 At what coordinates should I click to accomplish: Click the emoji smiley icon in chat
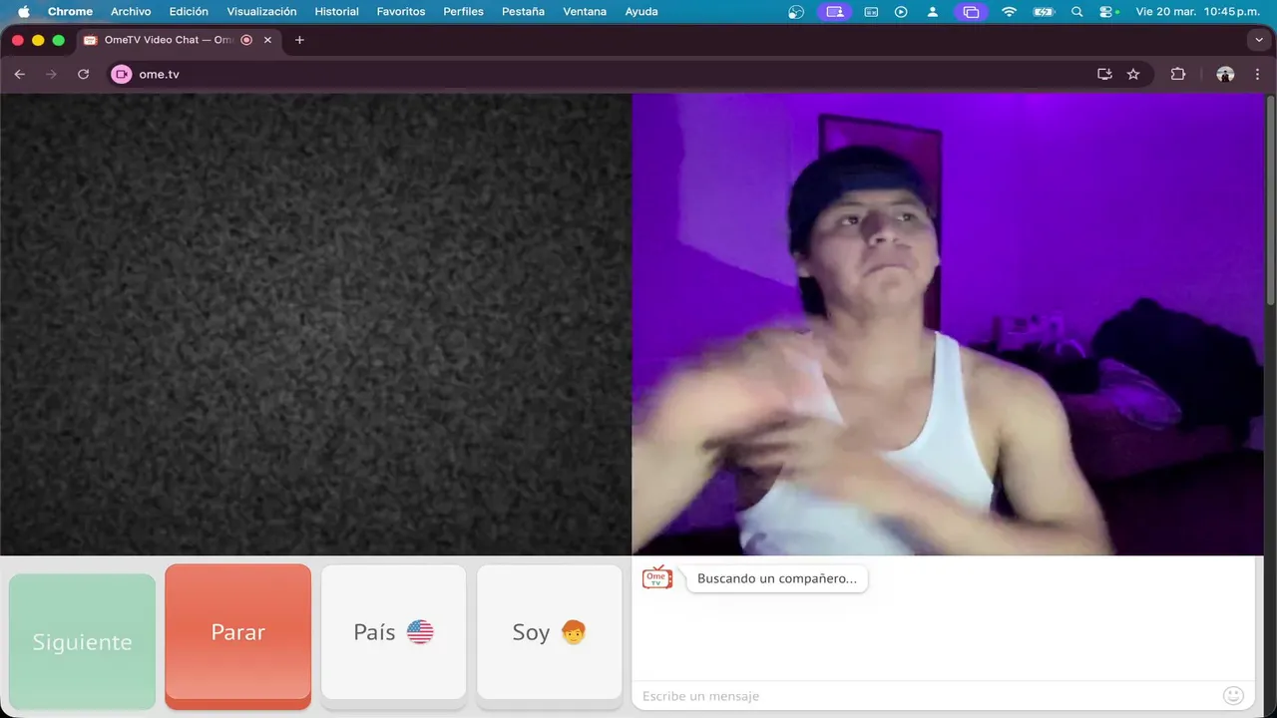(x=1233, y=696)
